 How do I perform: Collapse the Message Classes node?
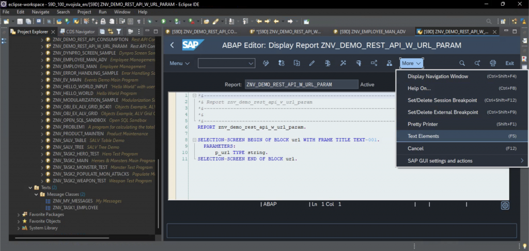36,194
